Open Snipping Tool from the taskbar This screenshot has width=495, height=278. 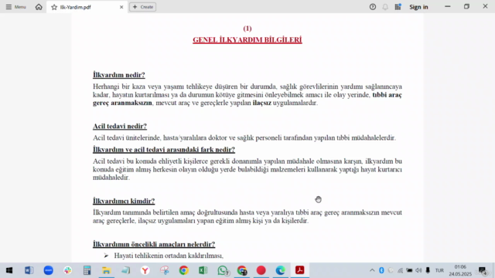[x=165, y=270]
